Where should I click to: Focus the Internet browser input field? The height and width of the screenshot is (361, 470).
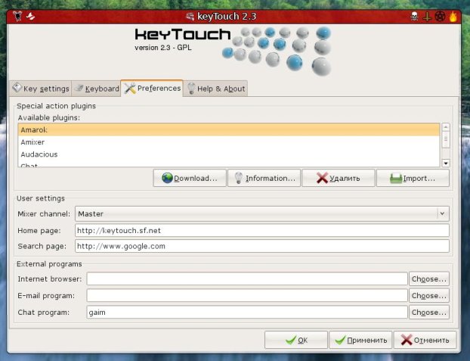[x=247, y=279]
